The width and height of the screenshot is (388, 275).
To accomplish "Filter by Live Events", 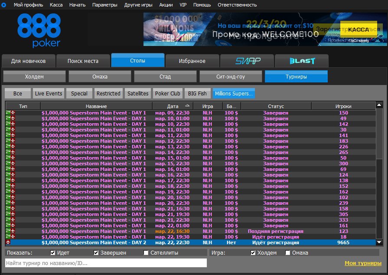I will [x=49, y=94].
